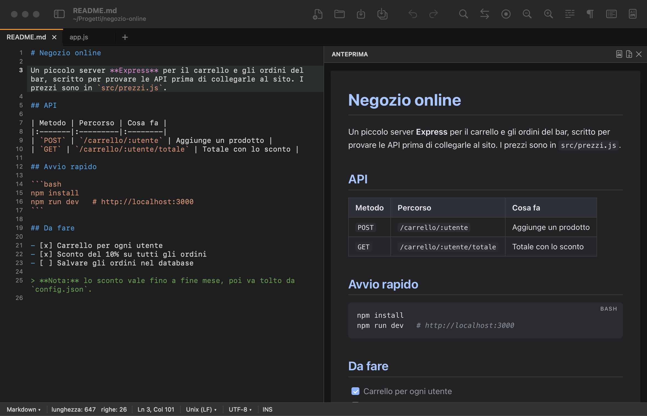Open the Markdown language dropdown
This screenshot has height=416, width=647.
pos(24,409)
